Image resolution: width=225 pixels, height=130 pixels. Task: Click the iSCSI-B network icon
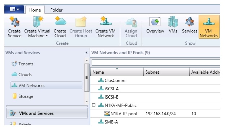pyautogui.click(x=101, y=97)
